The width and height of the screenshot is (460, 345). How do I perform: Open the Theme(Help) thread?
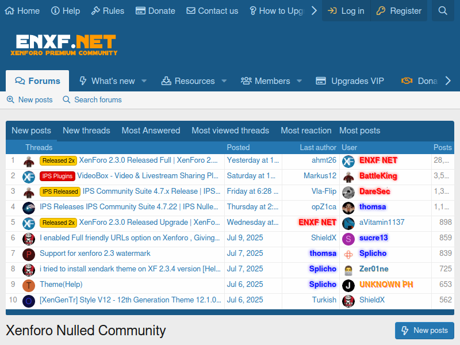pos(61,285)
